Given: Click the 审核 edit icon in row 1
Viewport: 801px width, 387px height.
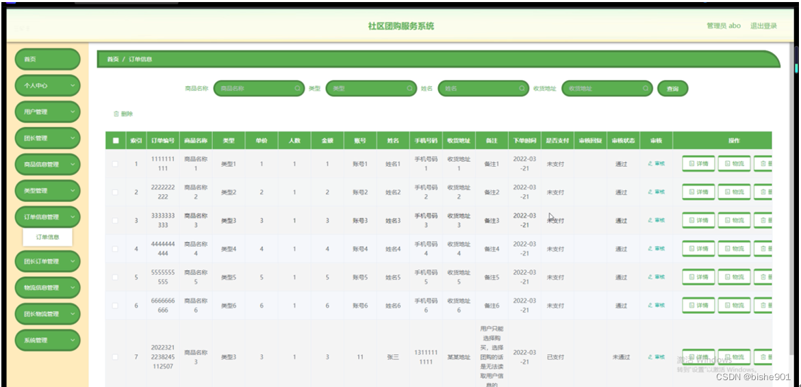Looking at the screenshot, I should pos(650,163).
